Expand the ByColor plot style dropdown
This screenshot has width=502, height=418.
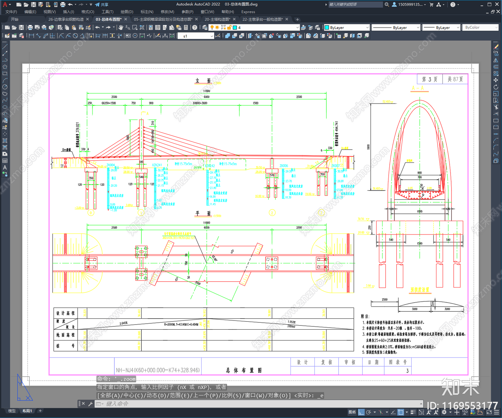tap(480, 28)
